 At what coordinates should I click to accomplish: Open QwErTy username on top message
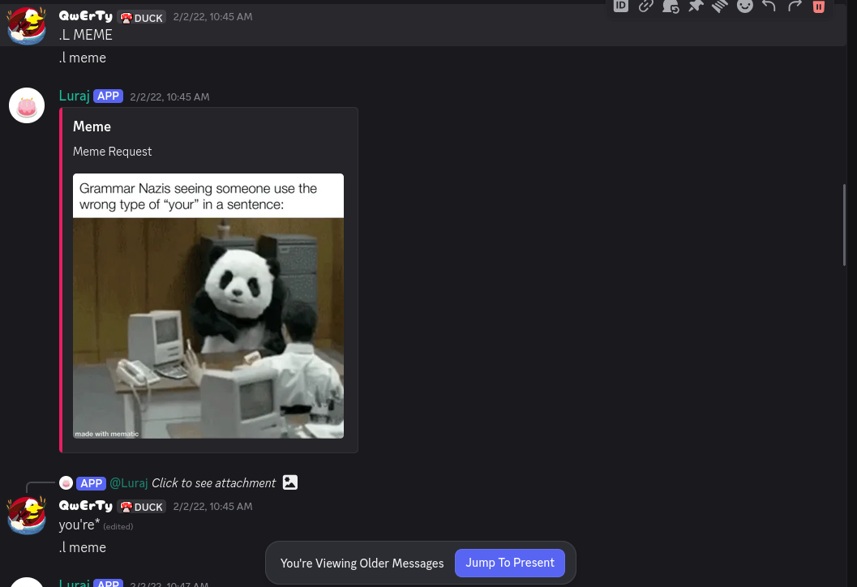pos(86,16)
